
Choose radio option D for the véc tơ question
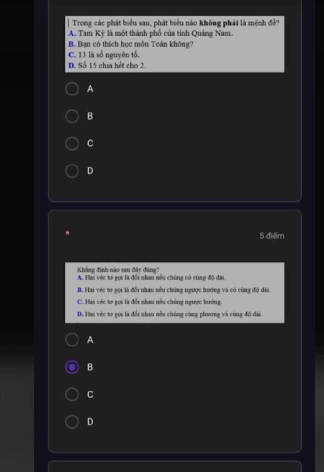pyautogui.click(x=72, y=422)
